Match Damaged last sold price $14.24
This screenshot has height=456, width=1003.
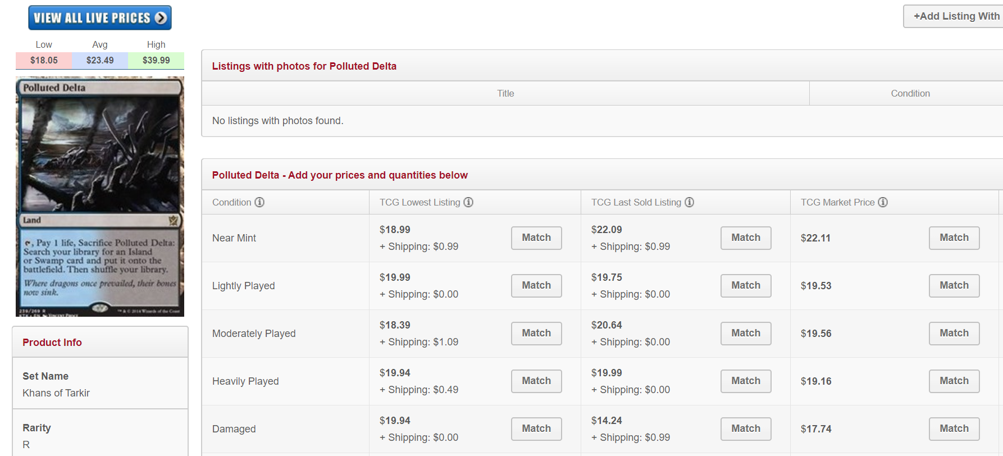(x=746, y=429)
